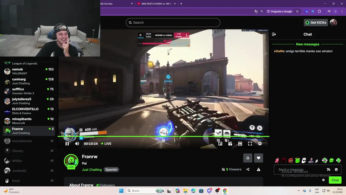Open the Chrome three-dot menu
Screen dimensions: 346x195
tap(341, 11)
